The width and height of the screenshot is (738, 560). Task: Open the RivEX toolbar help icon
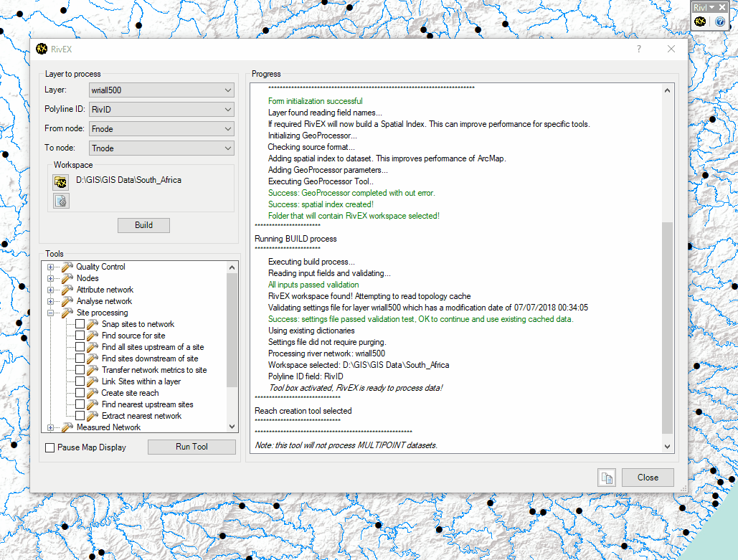[x=719, y=22]
